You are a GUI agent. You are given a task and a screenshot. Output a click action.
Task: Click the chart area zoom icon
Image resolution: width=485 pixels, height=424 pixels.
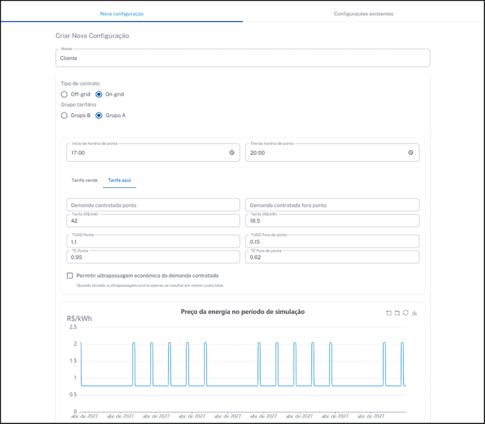click(389, 313)
